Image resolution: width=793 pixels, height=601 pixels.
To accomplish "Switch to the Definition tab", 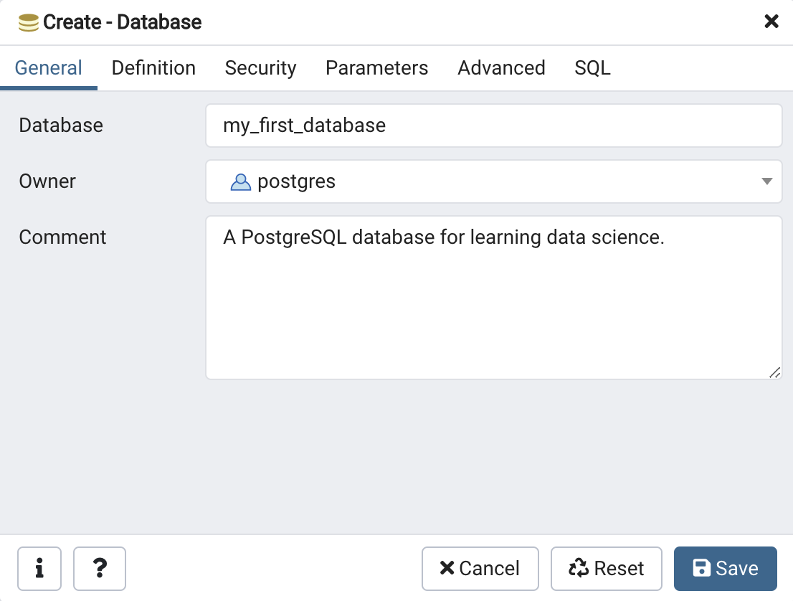I will tap(153, 68).
